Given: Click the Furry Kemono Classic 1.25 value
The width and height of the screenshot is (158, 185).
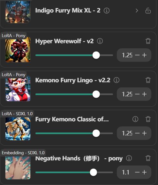Looking at the screenshot, I should click(127, 133).
